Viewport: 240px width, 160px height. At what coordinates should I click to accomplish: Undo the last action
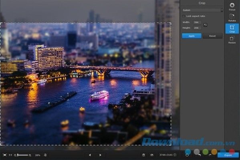[x=200, y=155]
